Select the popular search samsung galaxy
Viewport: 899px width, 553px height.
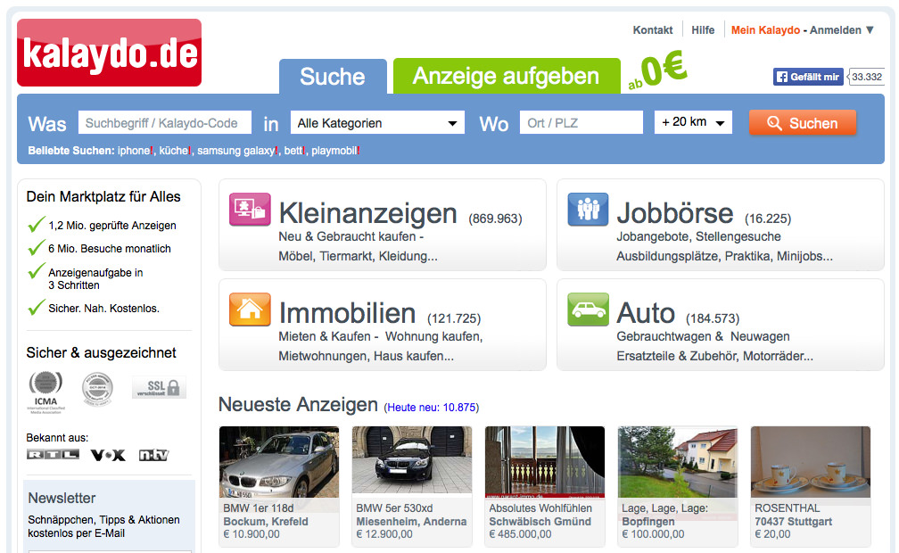click(x=235, y=151)
